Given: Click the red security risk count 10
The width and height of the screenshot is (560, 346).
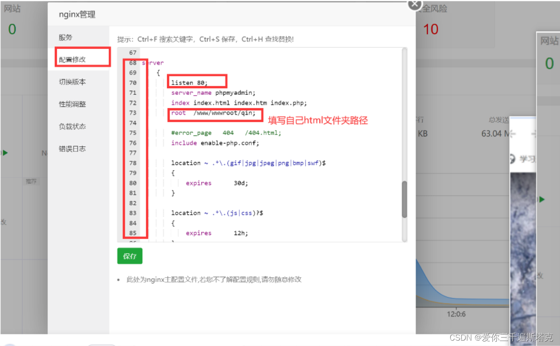Looking at the screenshot, I should point(430,29).
